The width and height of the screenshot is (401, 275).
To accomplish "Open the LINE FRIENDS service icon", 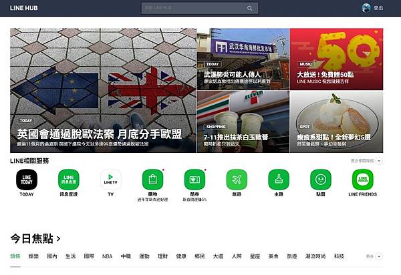I will pos(363,180).
